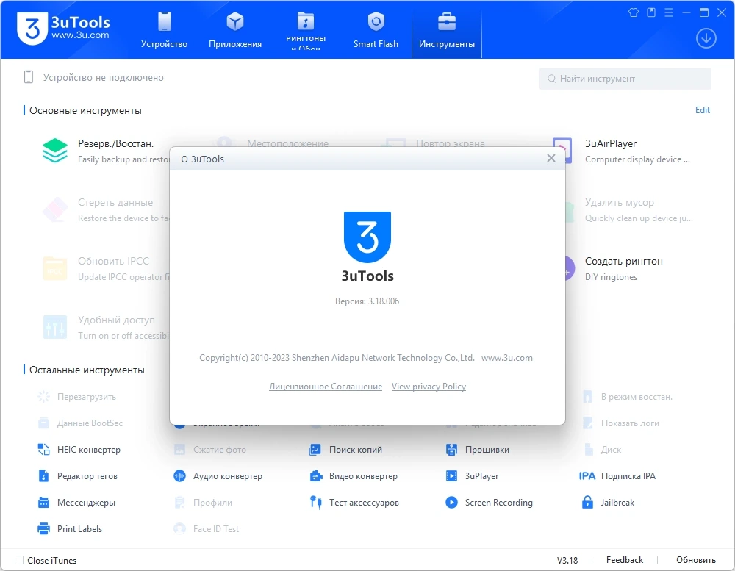Image resolution: width=735 pixels, height=571 pixels.
Task: Click the 3uTools logo in header
Action: [63, 28]
